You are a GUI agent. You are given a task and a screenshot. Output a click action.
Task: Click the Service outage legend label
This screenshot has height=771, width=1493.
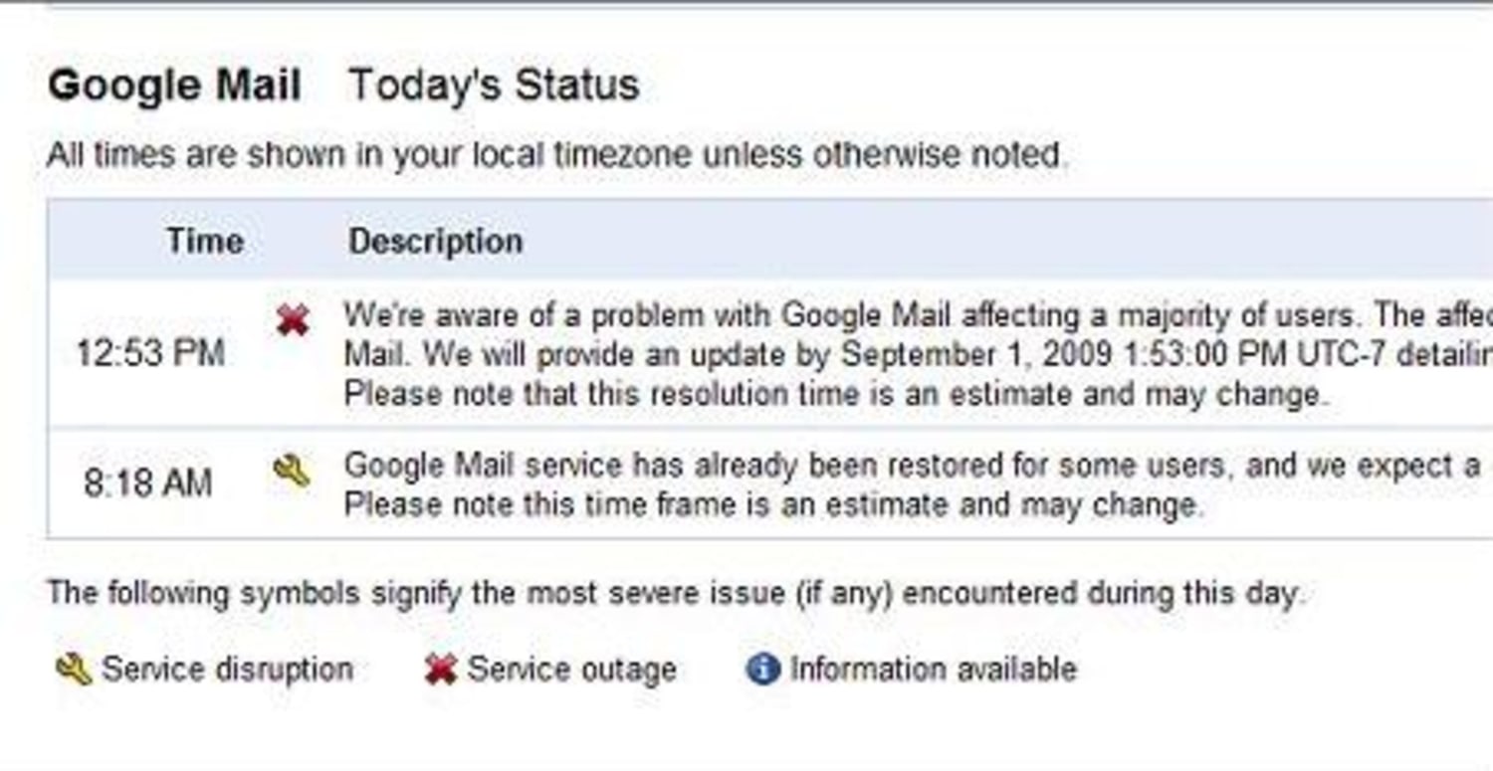571,670
